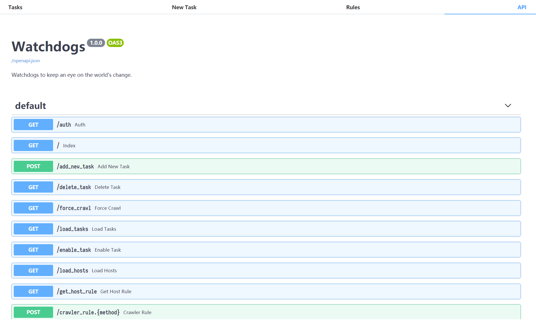Screen dimensions: 536x323
Task: Click the default section heading
Action: tap(30, 106)
